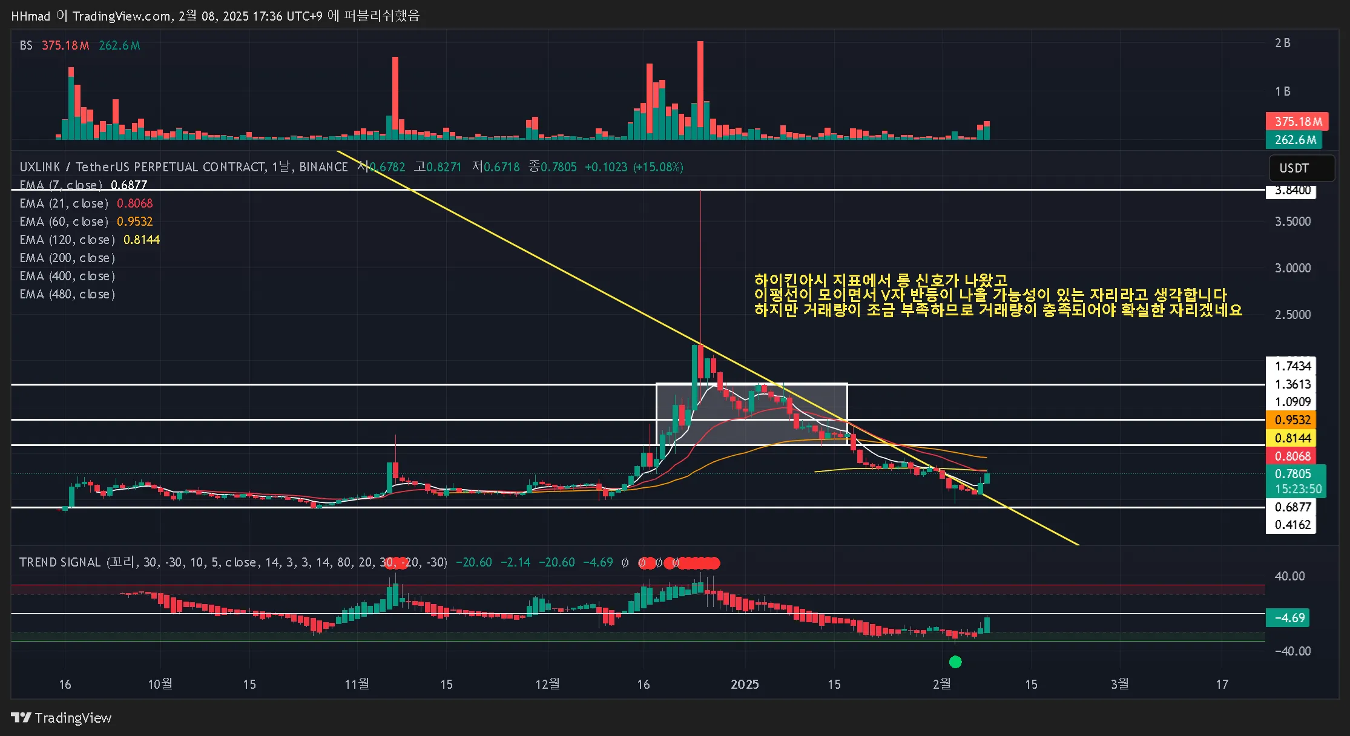Click the EMA 120 value 0.8144 in legend
This screenshot has height=736, width=1350.
tap(141, 240)
